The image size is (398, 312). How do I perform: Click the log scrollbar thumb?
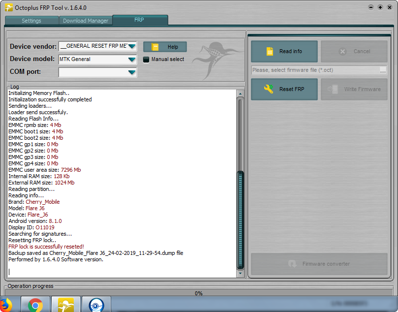240,220
